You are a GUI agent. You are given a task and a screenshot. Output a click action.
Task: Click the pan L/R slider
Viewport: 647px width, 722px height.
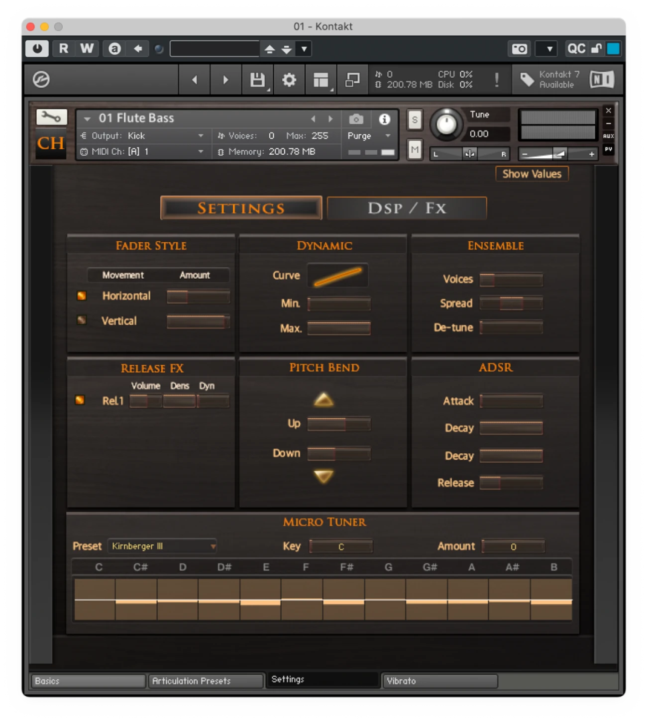click(469, 154)
